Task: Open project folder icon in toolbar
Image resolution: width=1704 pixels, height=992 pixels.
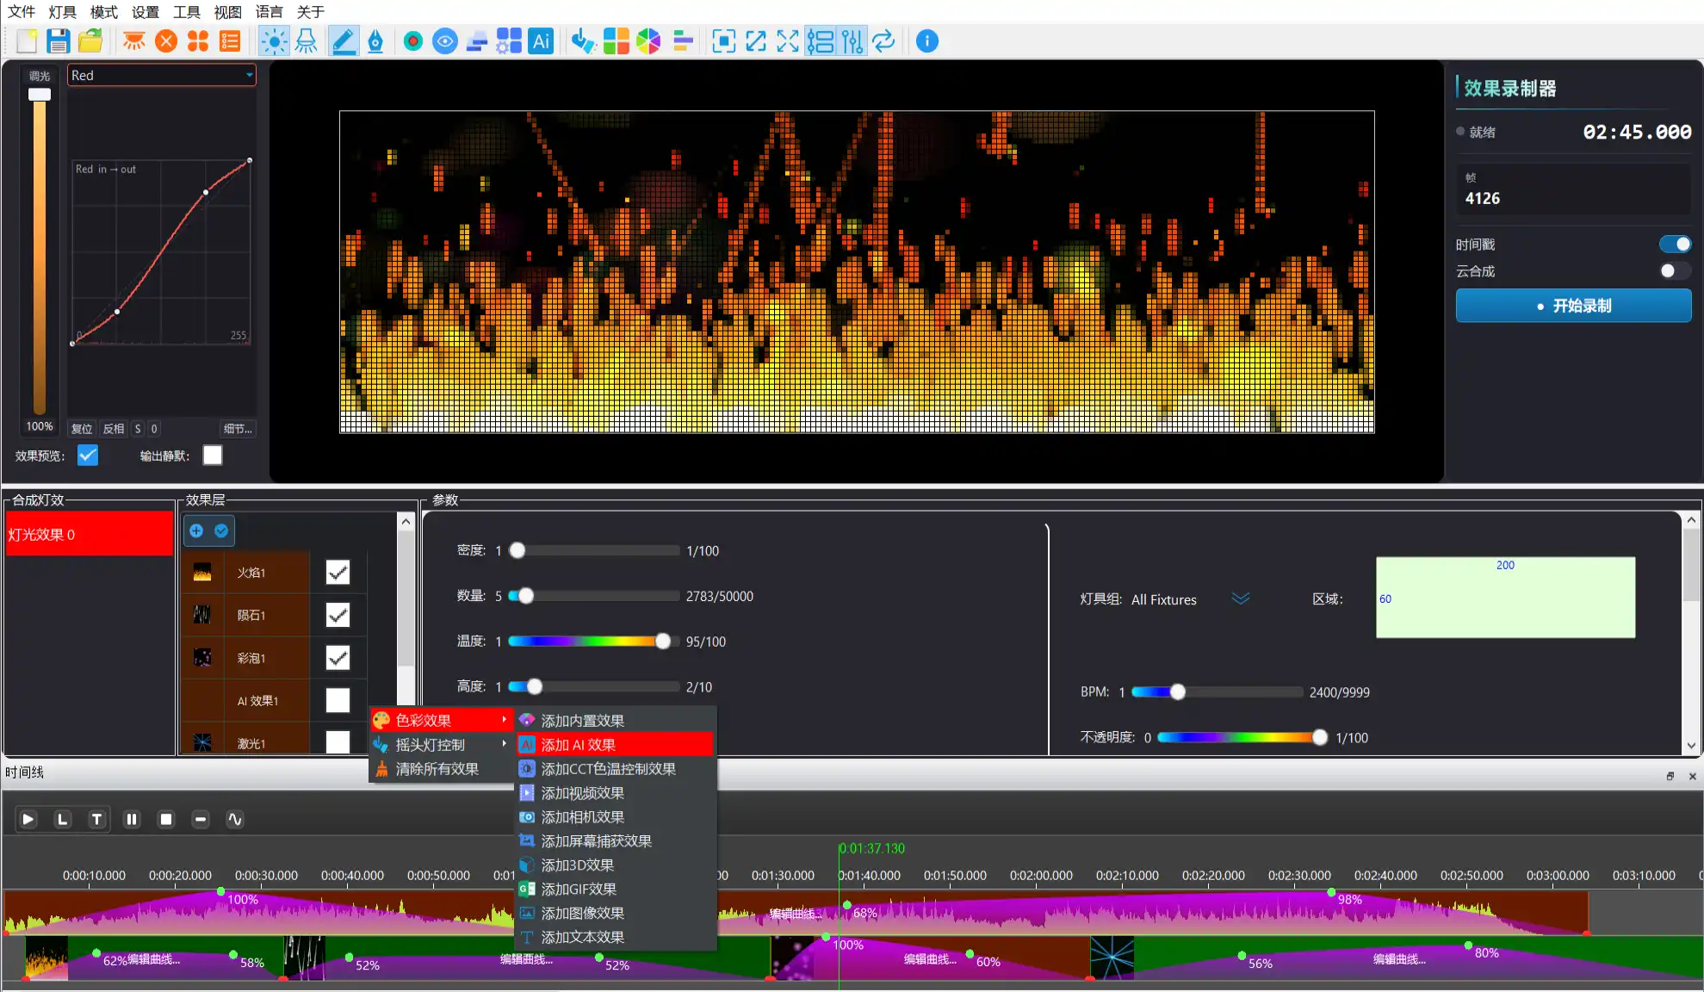Action: click(x=90, y=40)
